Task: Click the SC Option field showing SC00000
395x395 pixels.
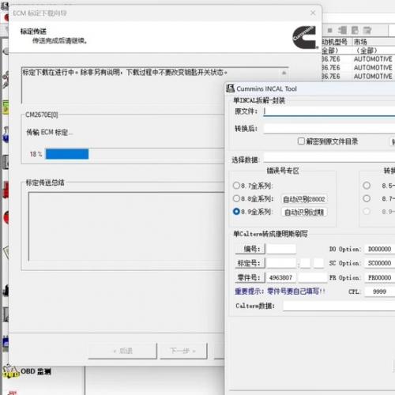Action: [380, 263]
